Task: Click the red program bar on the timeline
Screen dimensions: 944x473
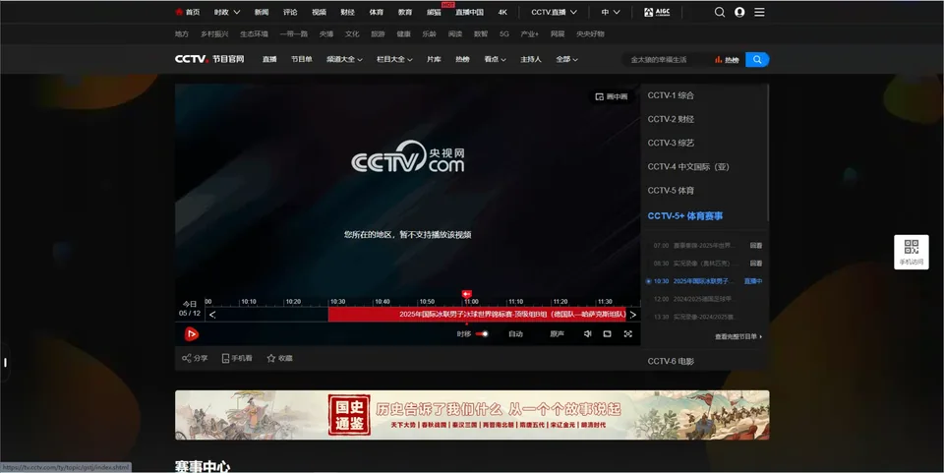Action: click(x=478, y=314)
